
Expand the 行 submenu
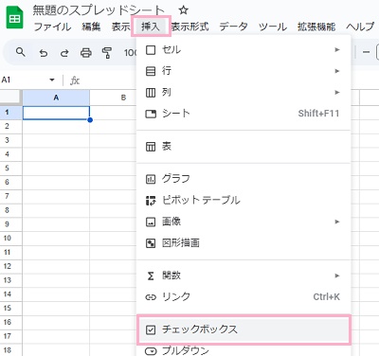[x=244, y=71]
